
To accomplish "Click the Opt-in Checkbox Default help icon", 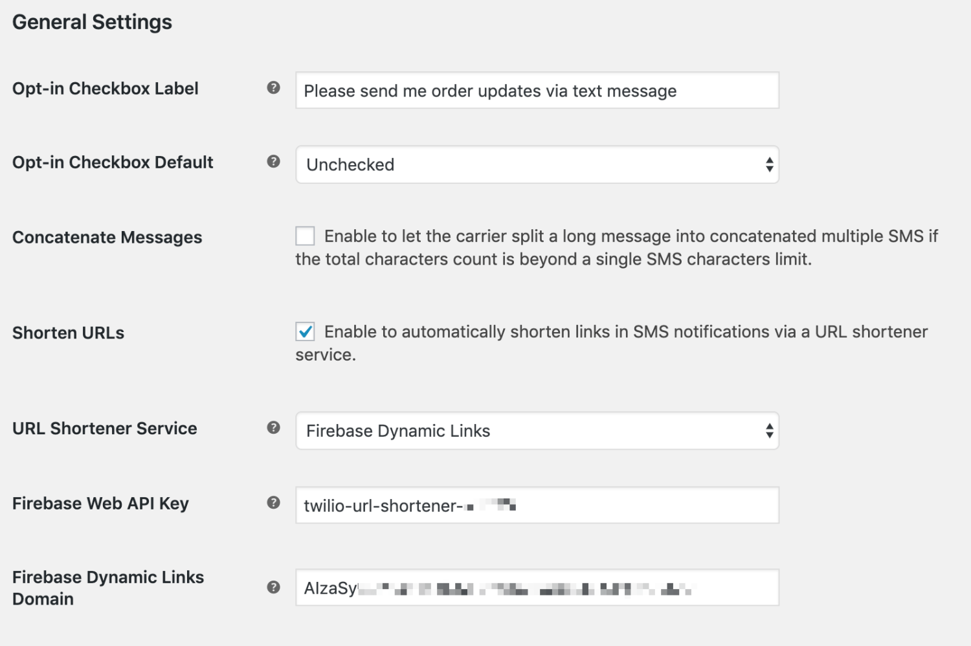I will (273, 161).
